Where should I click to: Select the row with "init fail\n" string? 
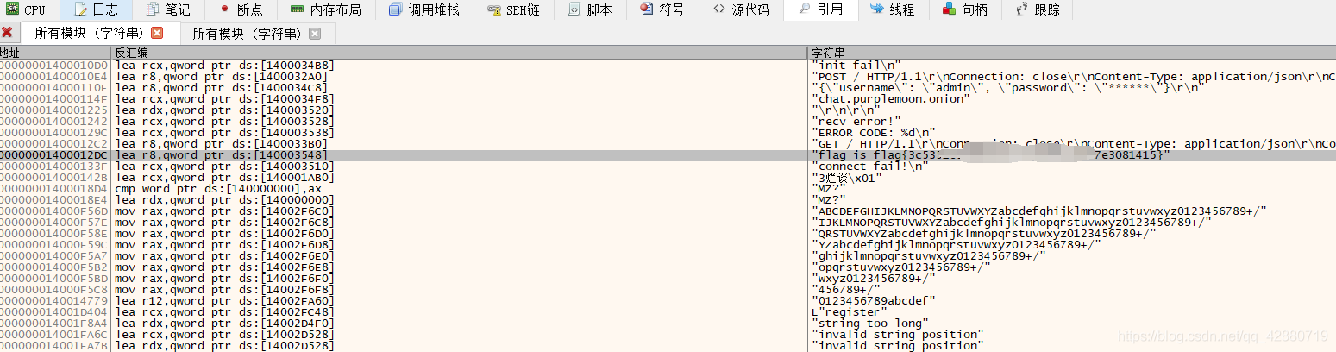pyautogui.click(x=668, y=65)
